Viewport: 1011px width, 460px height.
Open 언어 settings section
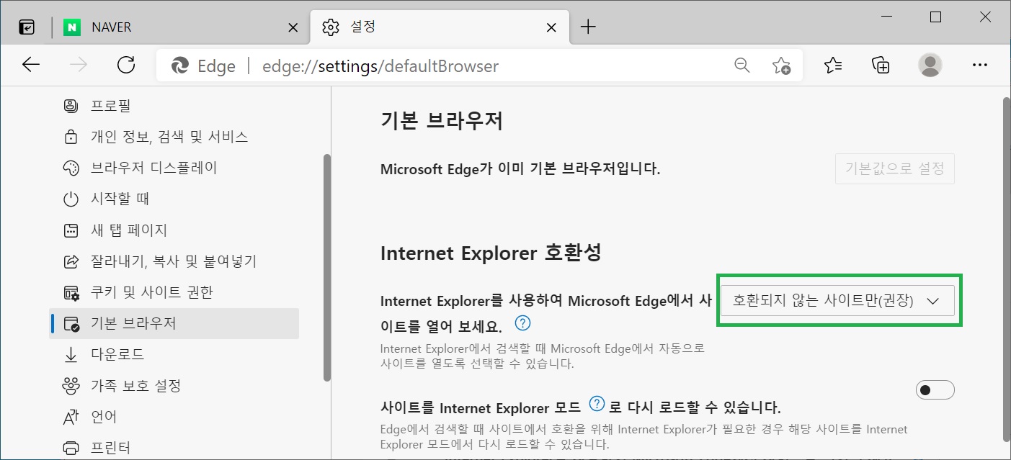tap(174, 416)
